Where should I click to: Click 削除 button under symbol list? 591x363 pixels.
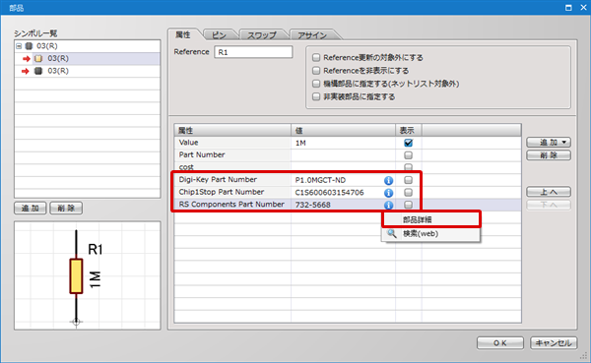(66, 209)
